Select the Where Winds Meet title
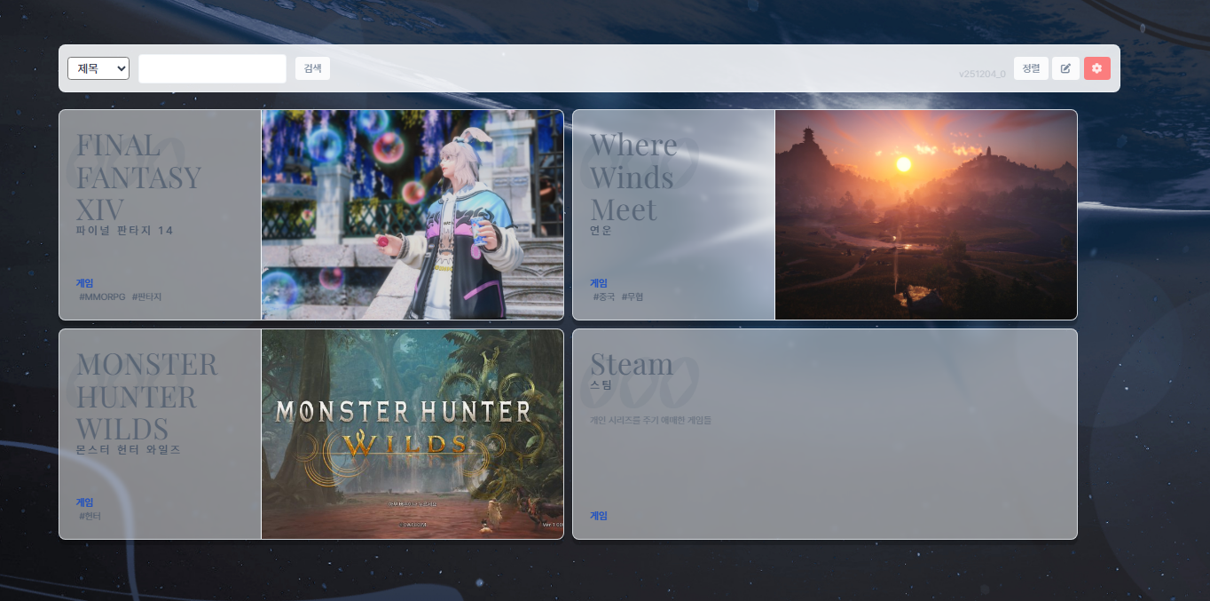1210x601 pixels. pos(633,177)
